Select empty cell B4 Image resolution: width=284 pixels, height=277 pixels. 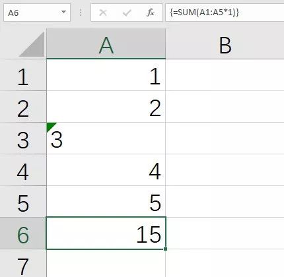(225, 170)
